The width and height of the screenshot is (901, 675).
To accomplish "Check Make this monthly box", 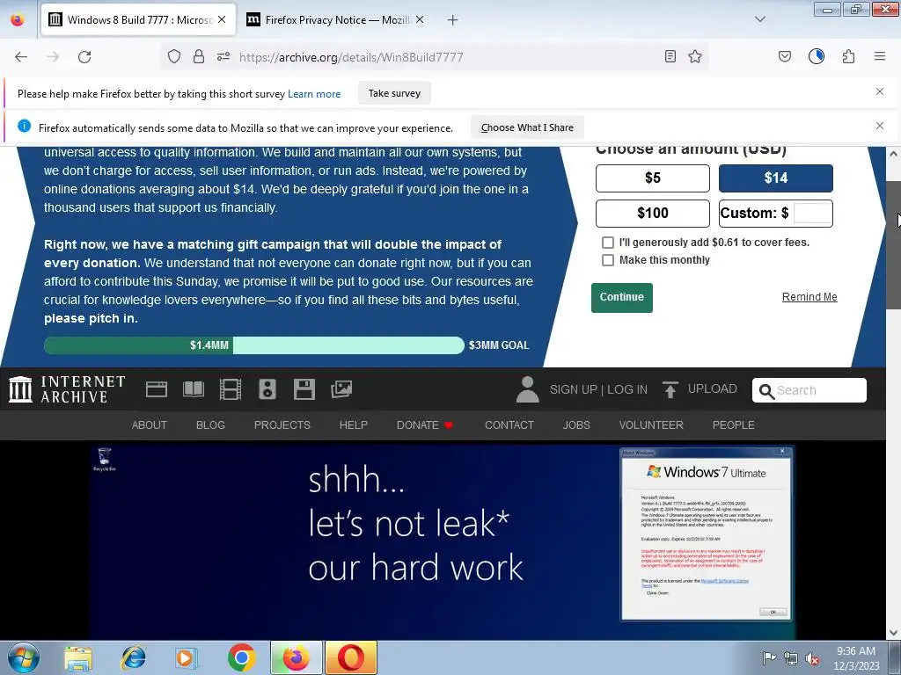I will pos(607,260).
